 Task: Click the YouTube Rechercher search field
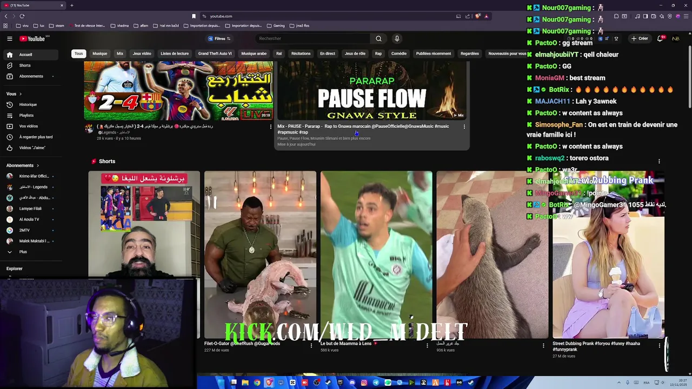point(314,38)
